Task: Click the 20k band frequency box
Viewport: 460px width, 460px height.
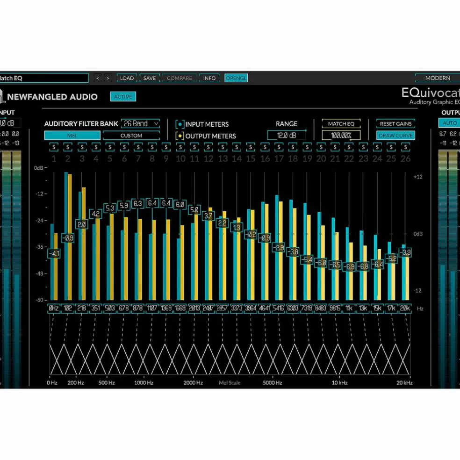Action: click(x=405, y=309)
